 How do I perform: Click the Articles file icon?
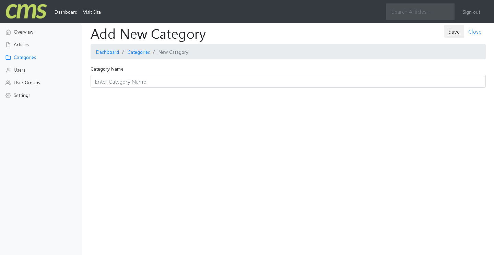tap(8, 45)
